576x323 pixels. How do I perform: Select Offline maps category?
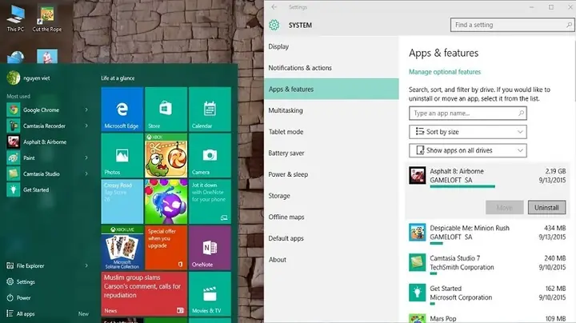pos(331,217)
